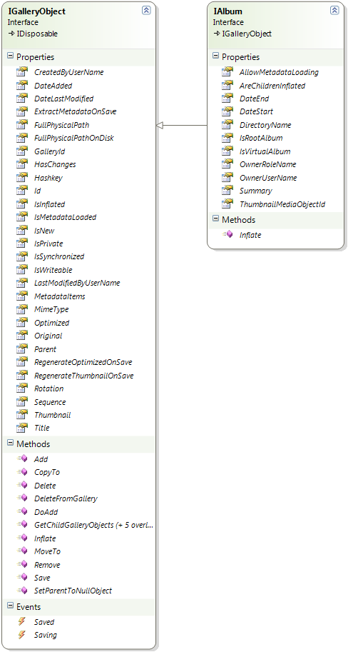Click the CopyTo method icon

[21, 472]
